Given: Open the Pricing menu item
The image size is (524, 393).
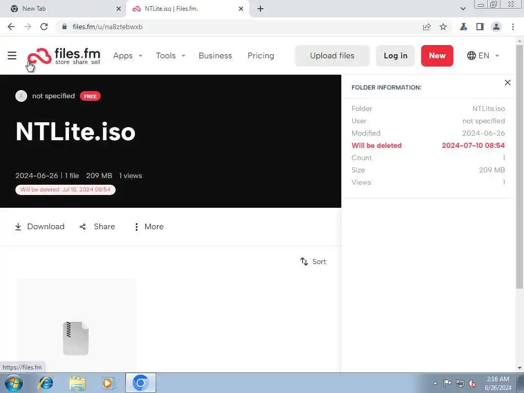Looking at the screenshot, I should pos(260,56).
